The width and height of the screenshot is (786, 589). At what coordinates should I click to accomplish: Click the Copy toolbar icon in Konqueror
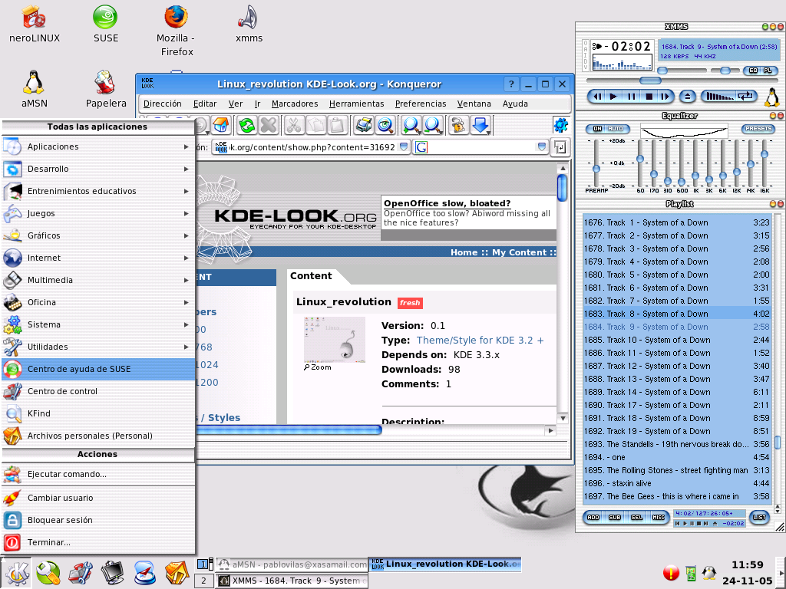[316, 125]
